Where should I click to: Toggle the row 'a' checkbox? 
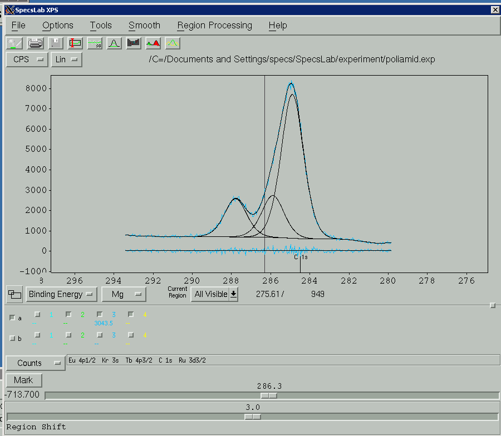[13, 318]
